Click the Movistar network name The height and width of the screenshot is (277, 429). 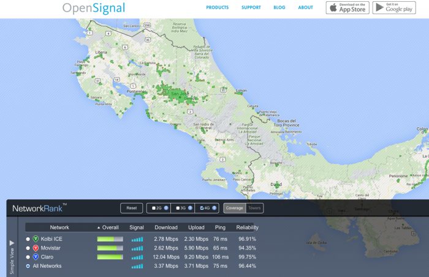[x=50, y=248]
